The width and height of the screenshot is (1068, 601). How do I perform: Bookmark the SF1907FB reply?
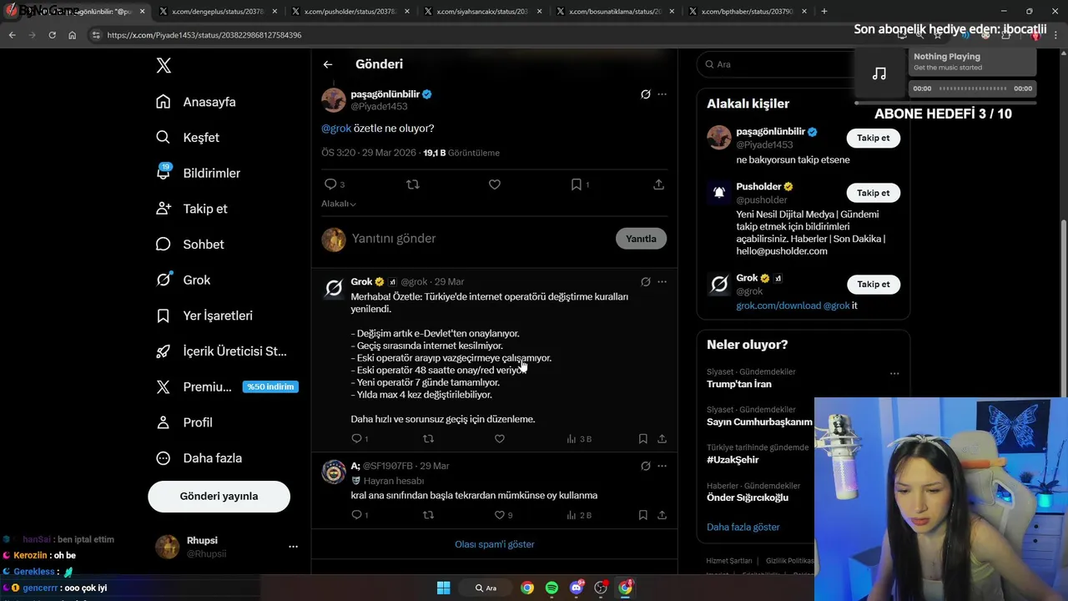(x=642, y=516)
